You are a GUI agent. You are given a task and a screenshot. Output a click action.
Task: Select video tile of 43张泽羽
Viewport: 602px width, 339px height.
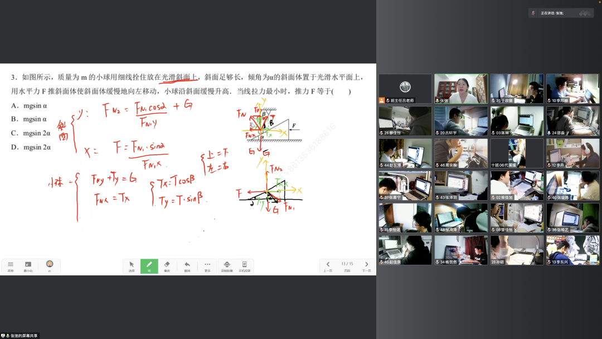[x=461, y=186]
